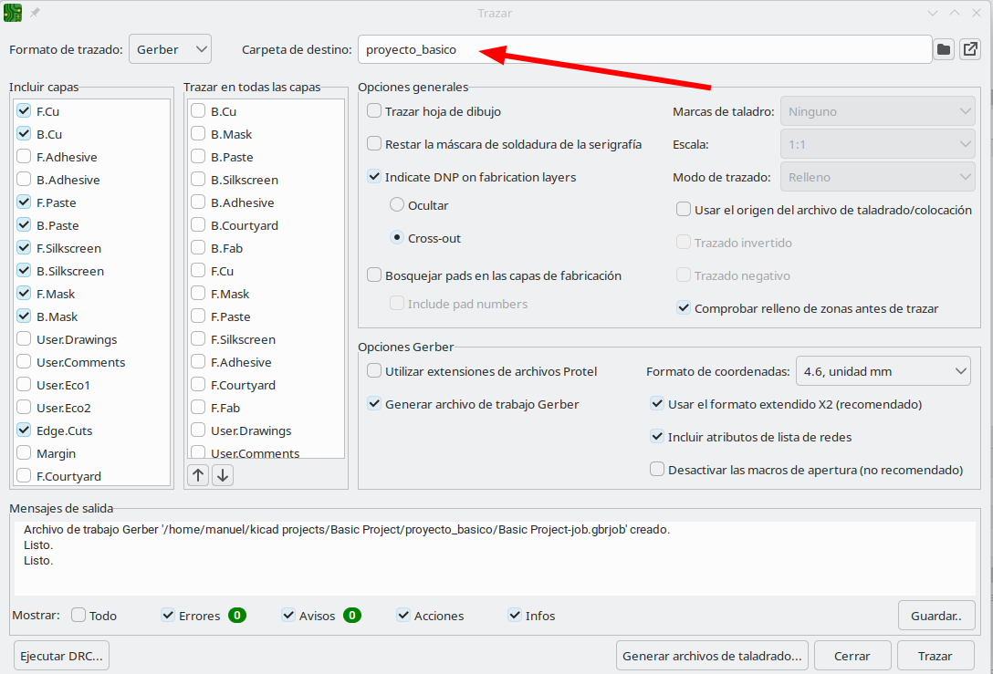Screen dimensions: 993x674
Task: Click 'Generar archivos de taladrado...' button
Action: tap(712, 656)
